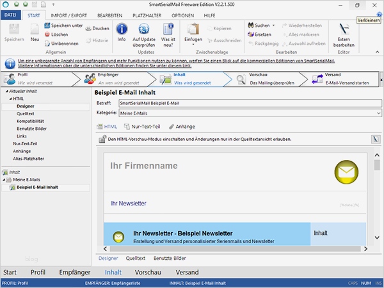Switch to Quelltext view at bottom
384x288 pixels.
pos(135,258)
